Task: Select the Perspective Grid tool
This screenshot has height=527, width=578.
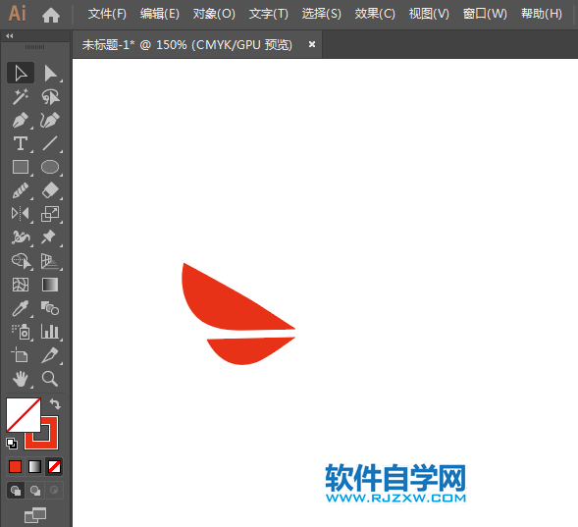Action: click(x=50, y=261)
